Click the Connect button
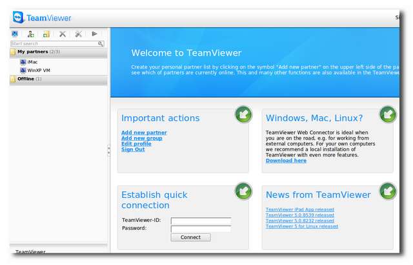This screenshot has width=413, height=265. [190, 237]
